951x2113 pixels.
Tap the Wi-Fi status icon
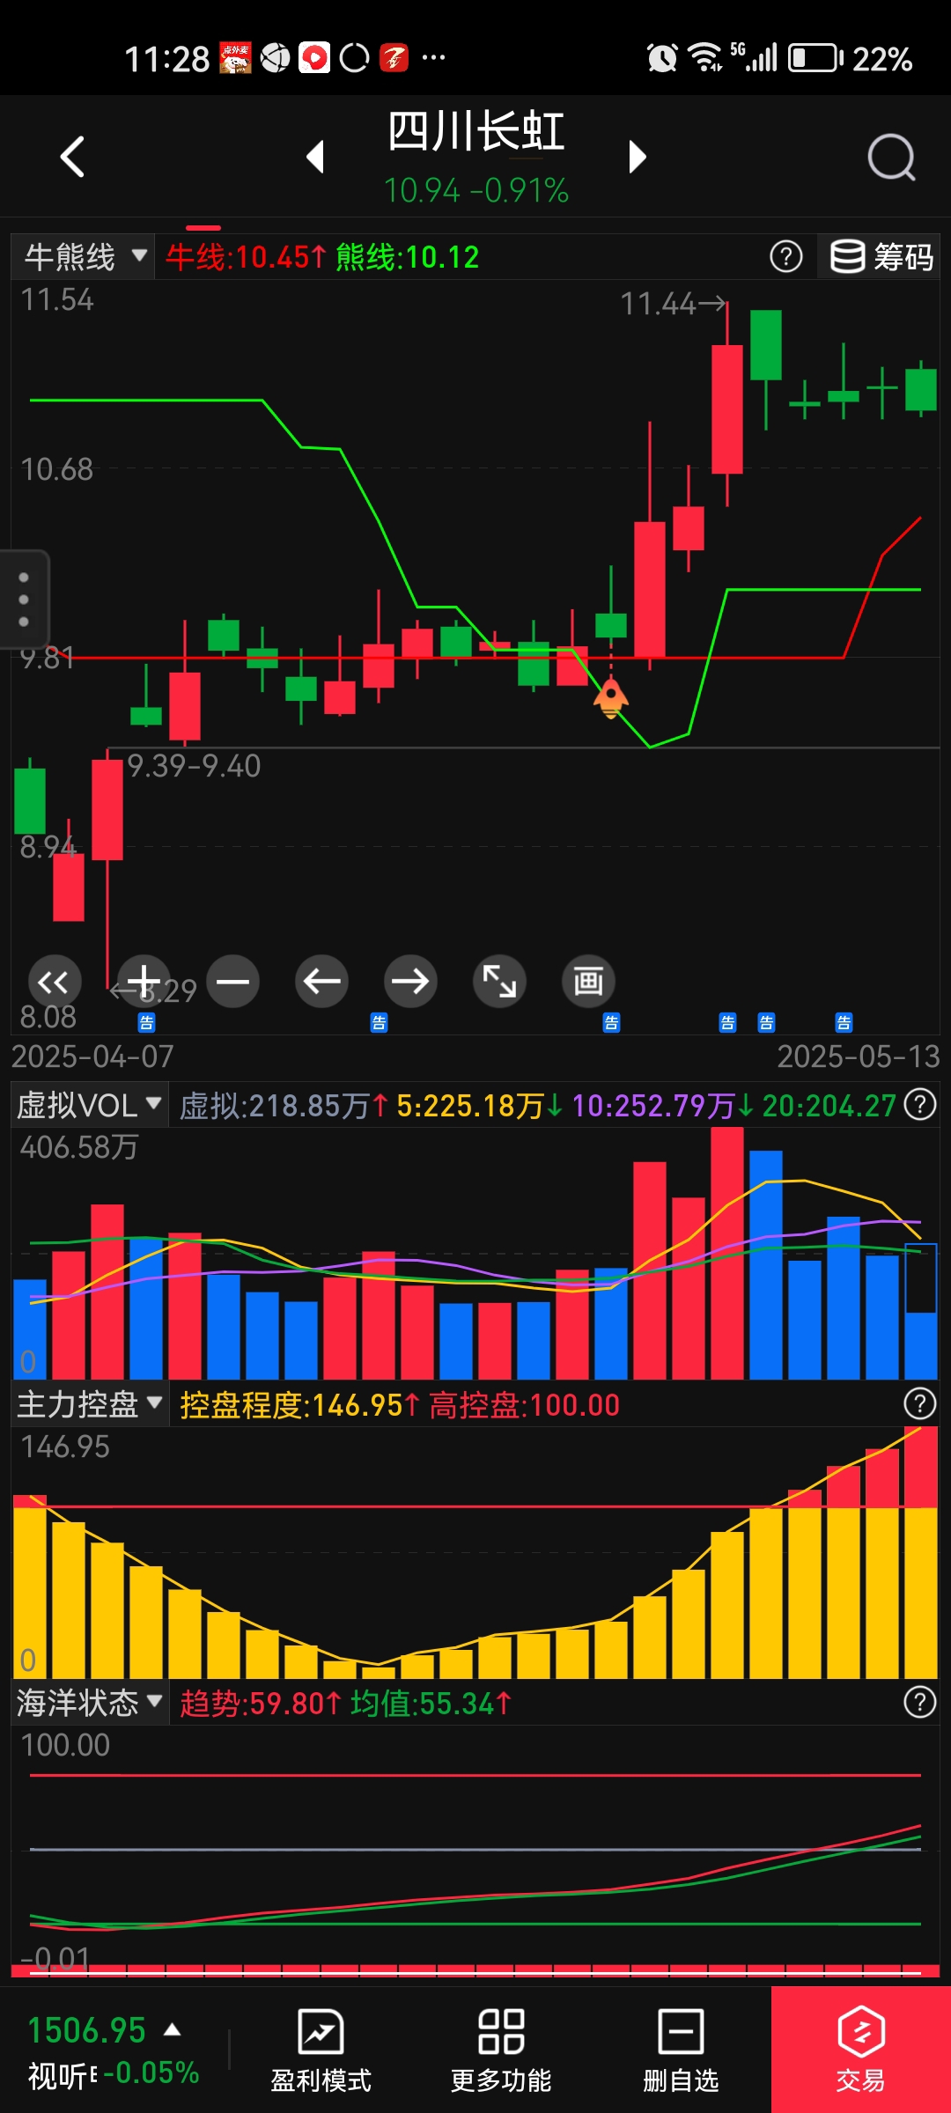(x=704, y=57)
